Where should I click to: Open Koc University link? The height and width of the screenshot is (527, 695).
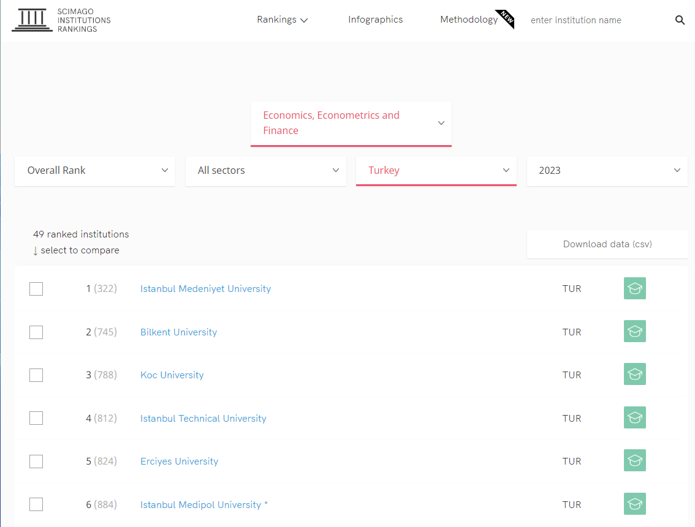coord(172,375)
